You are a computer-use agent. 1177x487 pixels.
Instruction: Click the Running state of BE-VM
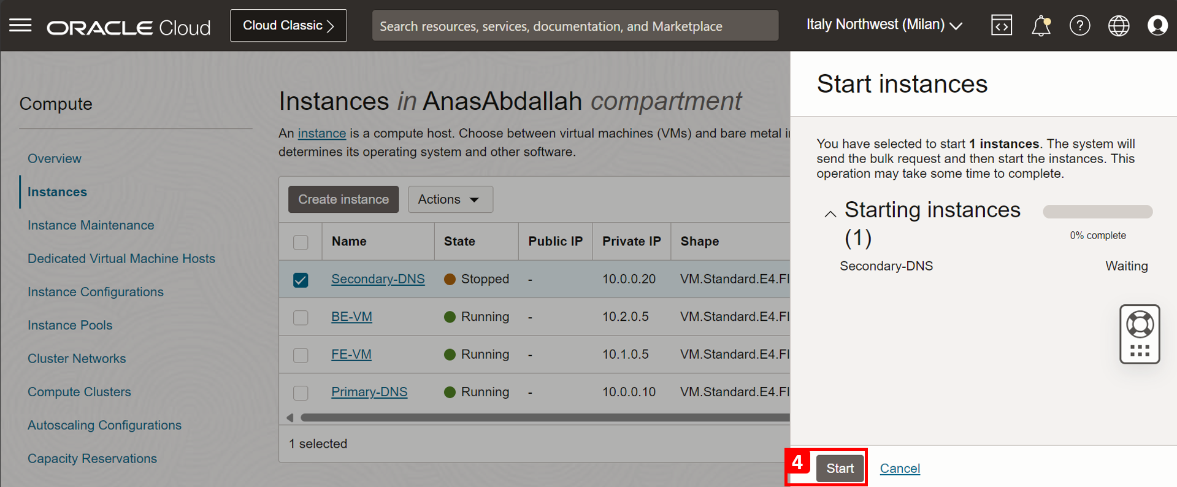tap(477, 316)
